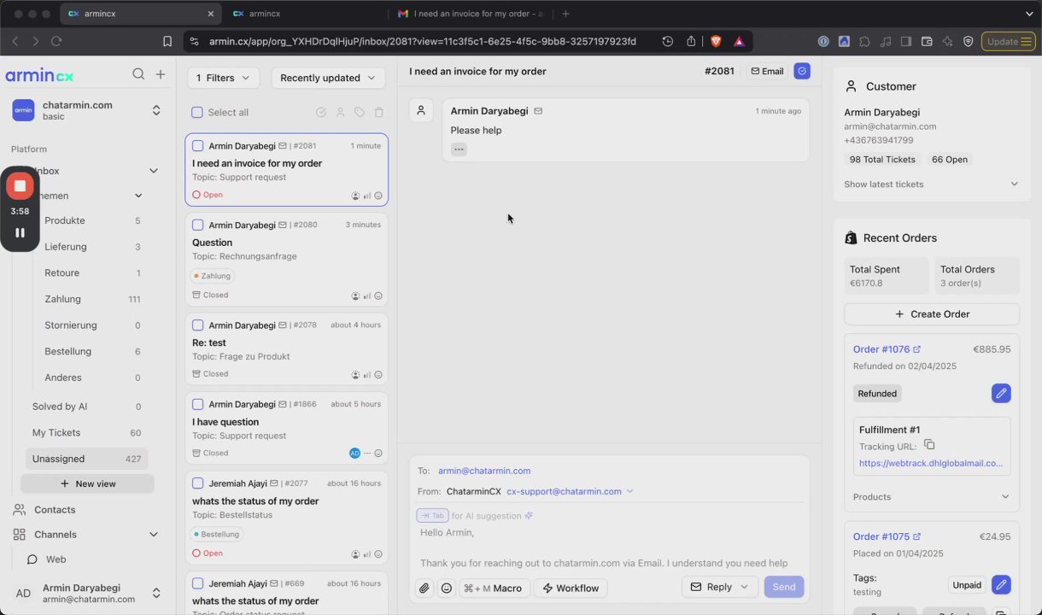1042x615 pixels.
Task: Copy the tracking URL with the copy icon
Action: click(x=929, y=445)
